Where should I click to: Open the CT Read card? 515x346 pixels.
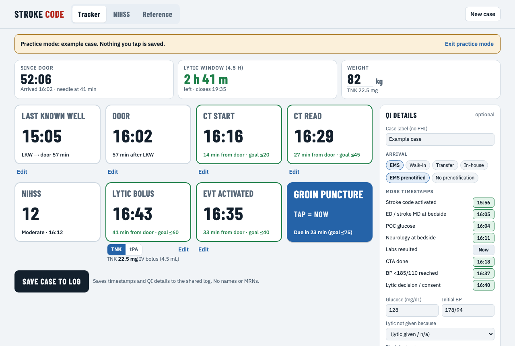[330, 134]
